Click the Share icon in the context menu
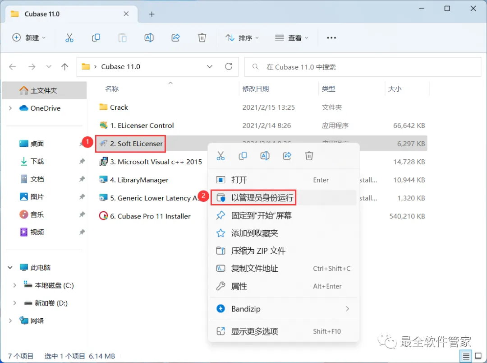 (287, 156)
